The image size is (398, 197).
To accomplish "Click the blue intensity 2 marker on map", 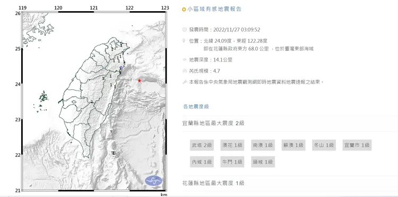I will (x=122, y=68).
